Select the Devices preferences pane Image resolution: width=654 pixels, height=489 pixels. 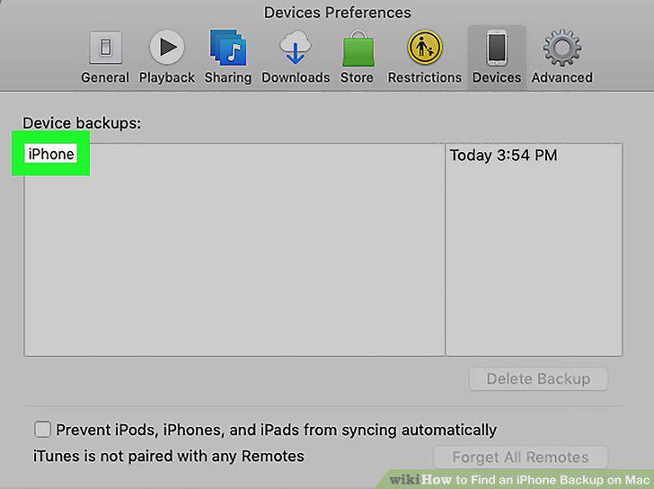(496, 58)
